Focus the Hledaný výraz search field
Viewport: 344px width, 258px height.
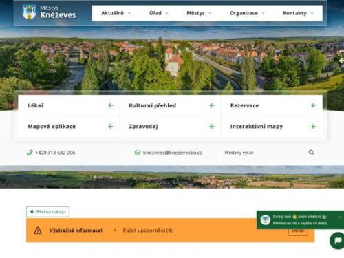click(x=264, y=153)
